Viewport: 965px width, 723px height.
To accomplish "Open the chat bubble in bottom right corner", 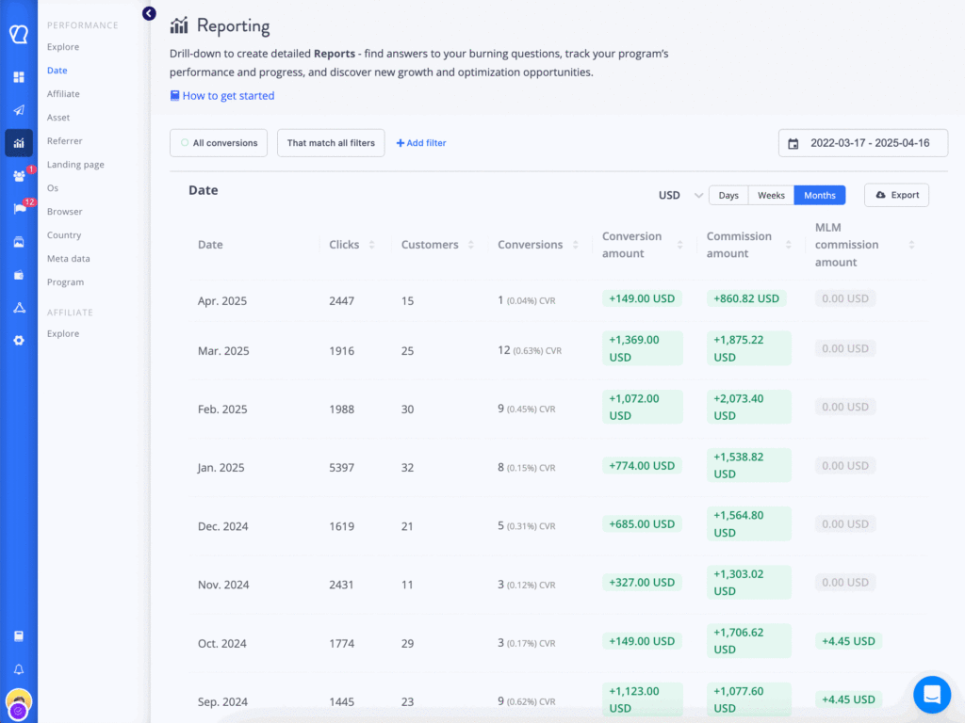I will click(x=932, y=695).
